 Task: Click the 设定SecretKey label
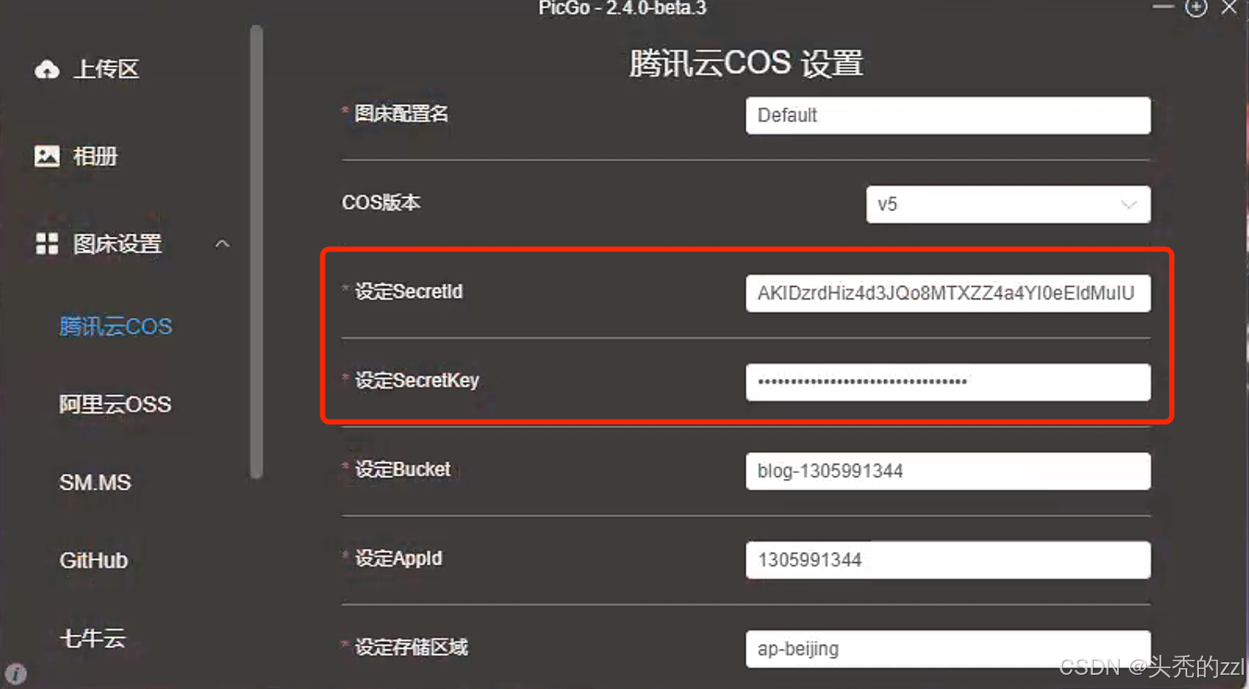[417, 380]
